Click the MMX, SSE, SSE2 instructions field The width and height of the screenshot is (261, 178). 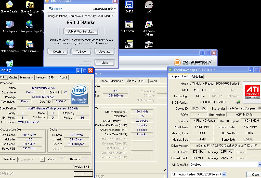coord(53,122)
